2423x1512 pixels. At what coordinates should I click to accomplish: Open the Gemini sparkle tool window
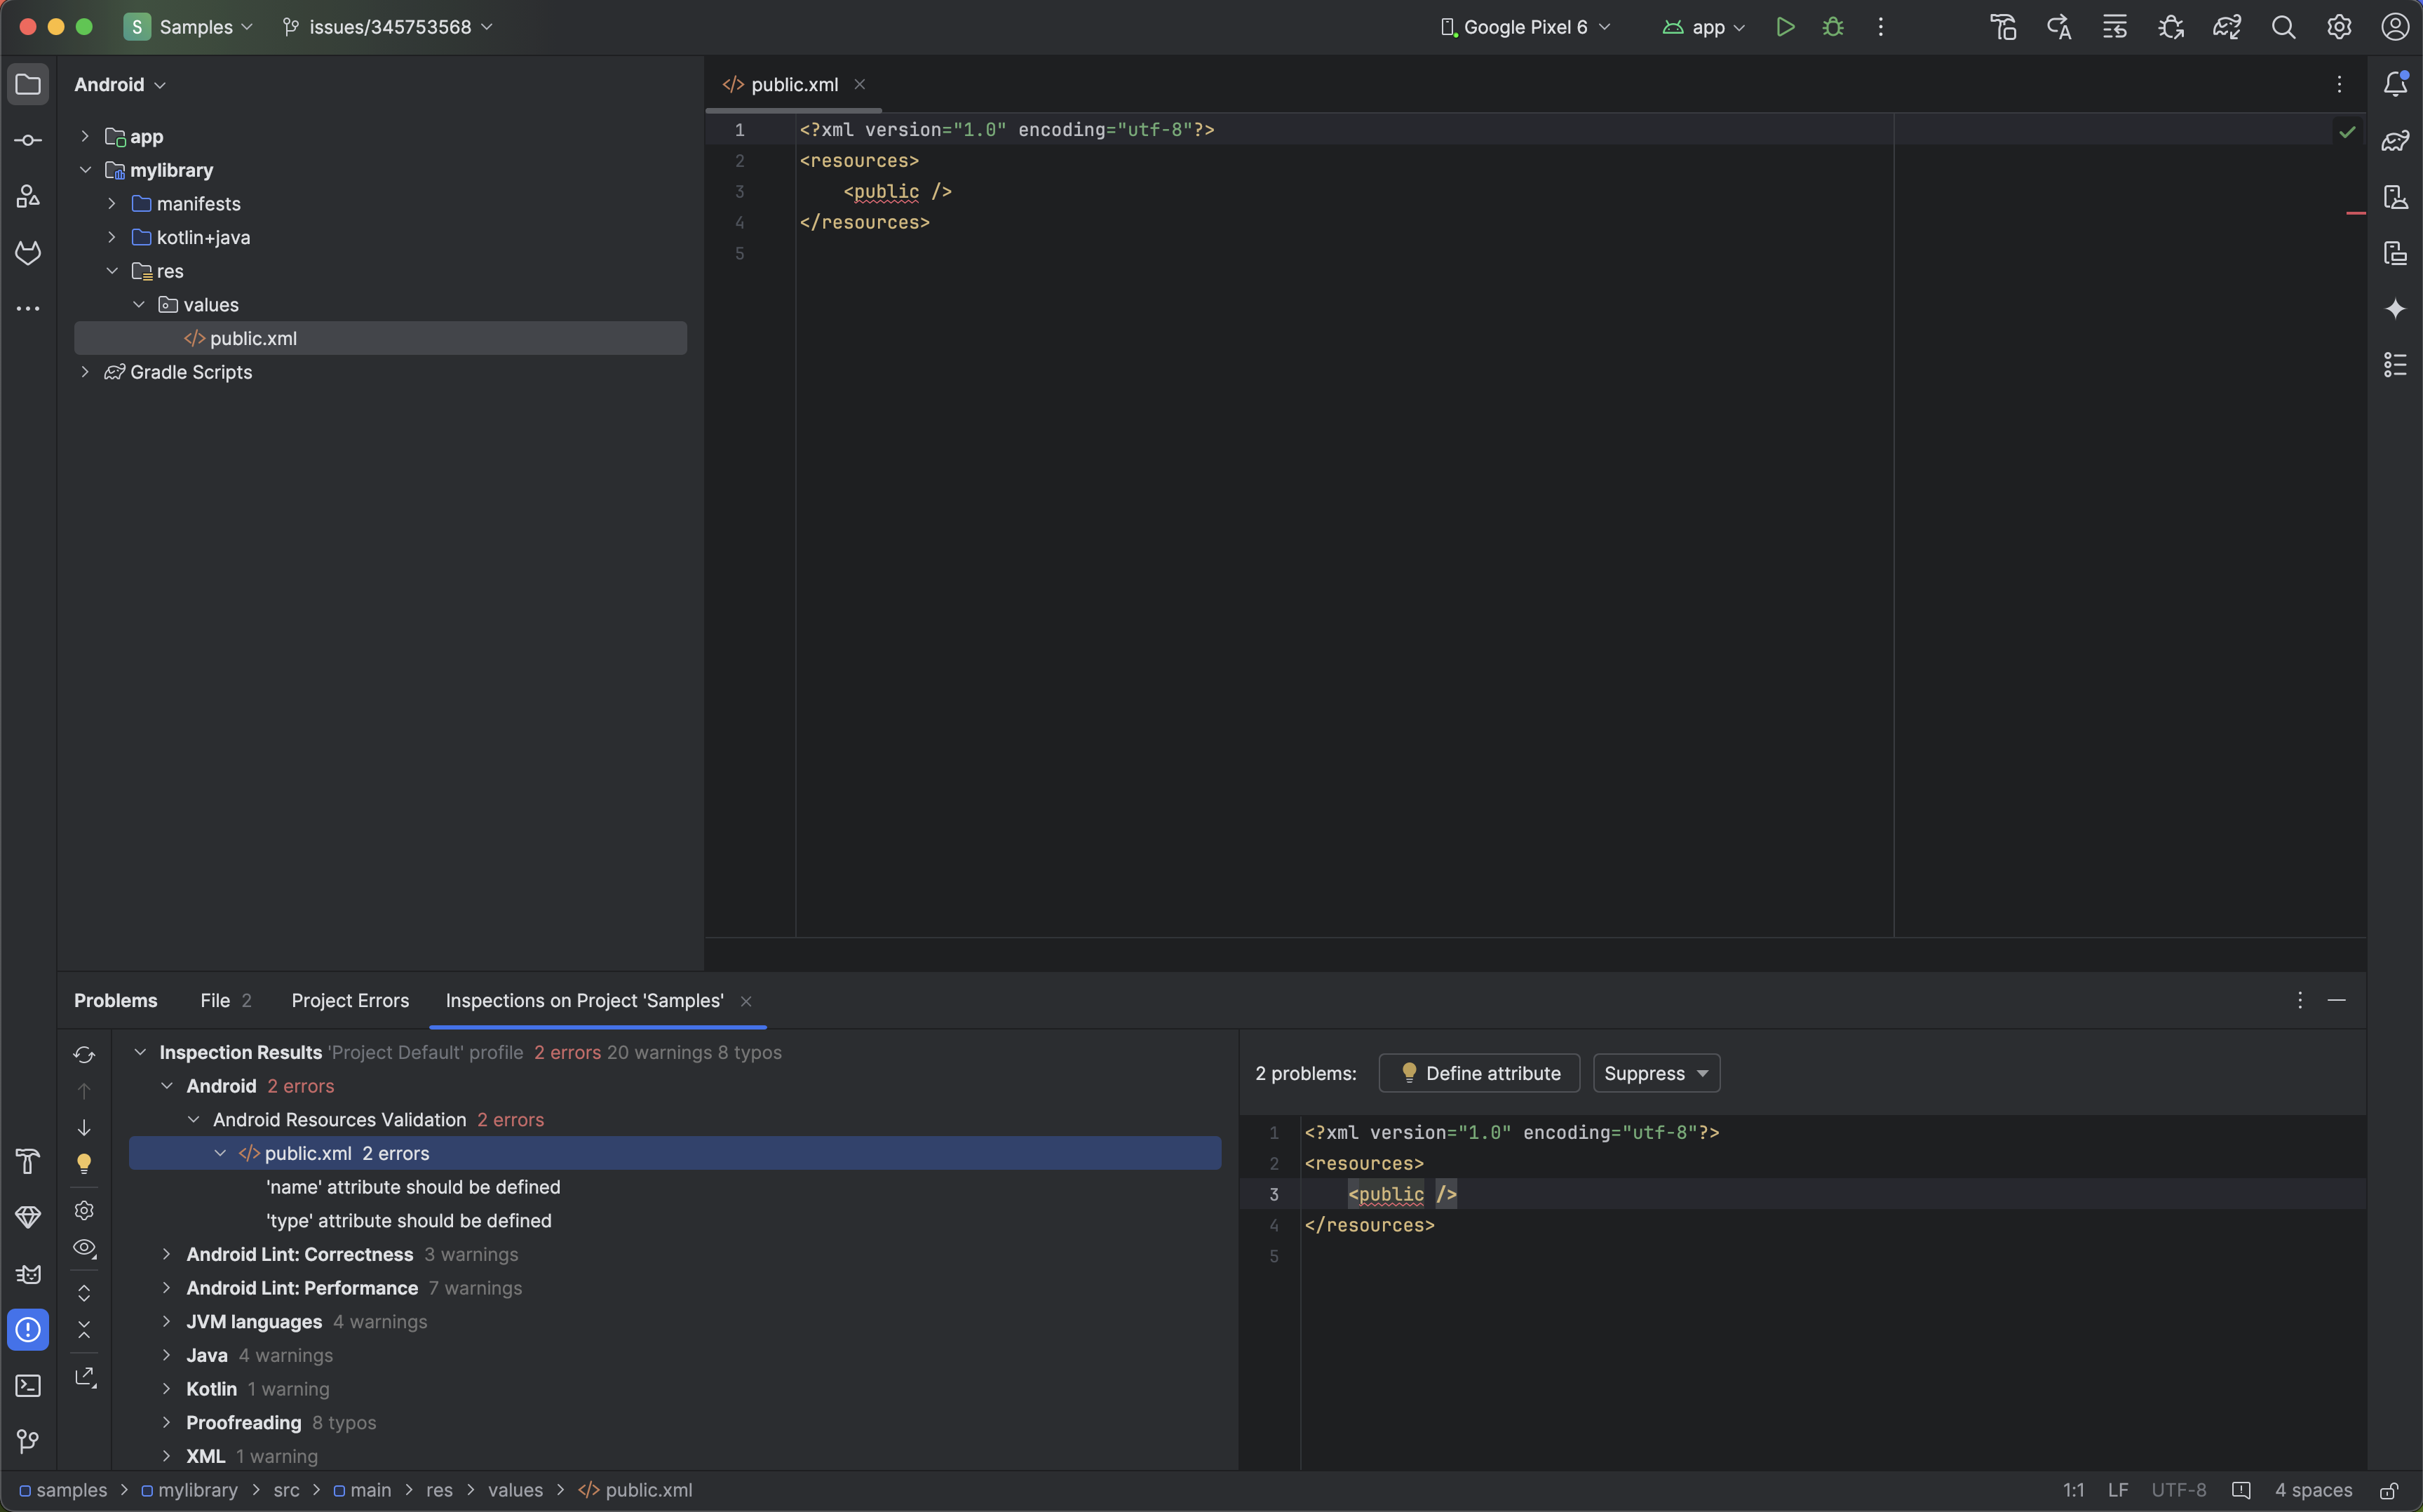tap(2395, 309)
